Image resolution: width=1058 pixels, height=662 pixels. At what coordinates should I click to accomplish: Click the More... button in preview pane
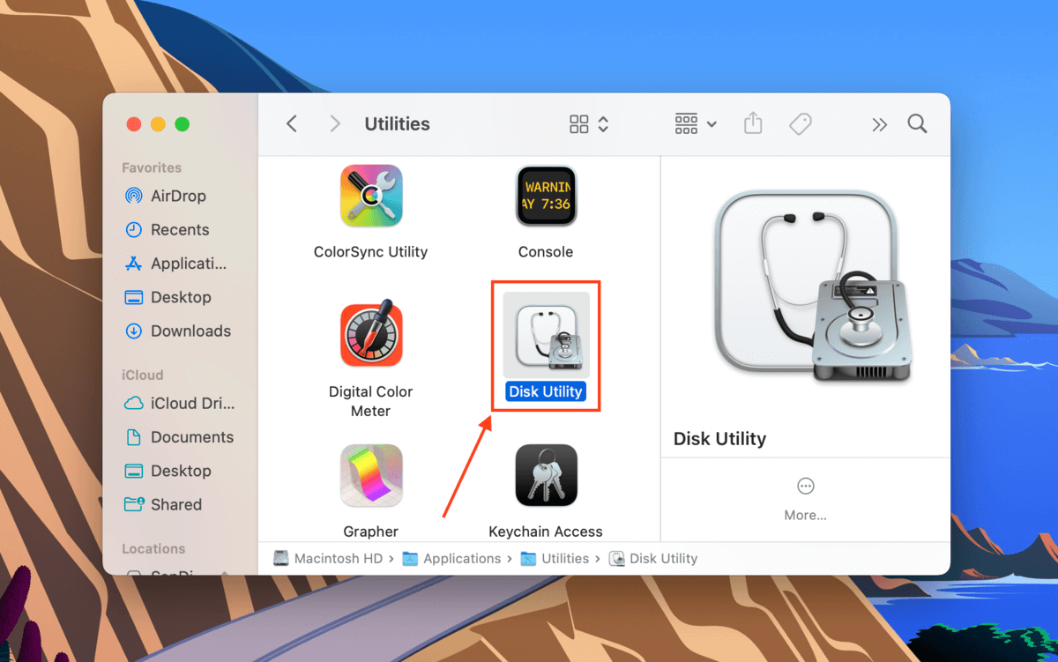805,499
